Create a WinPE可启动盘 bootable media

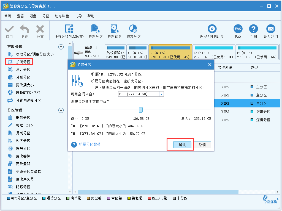[x=212, y=31]
